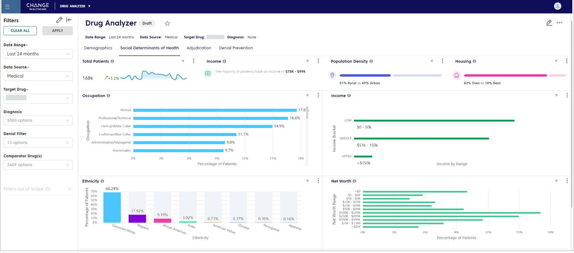The width and height of the screenshot is (574, 253).
Task: Click the Housing home icon
Action: point(457,75)
